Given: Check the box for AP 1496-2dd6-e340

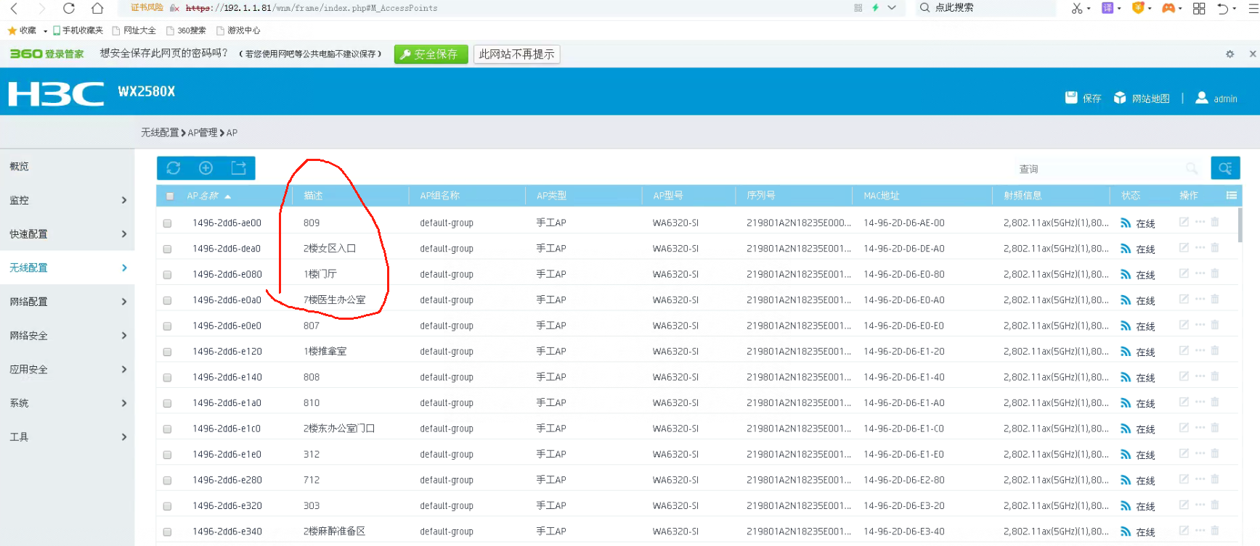Looking at the screenshot, I should pos(167,532).
